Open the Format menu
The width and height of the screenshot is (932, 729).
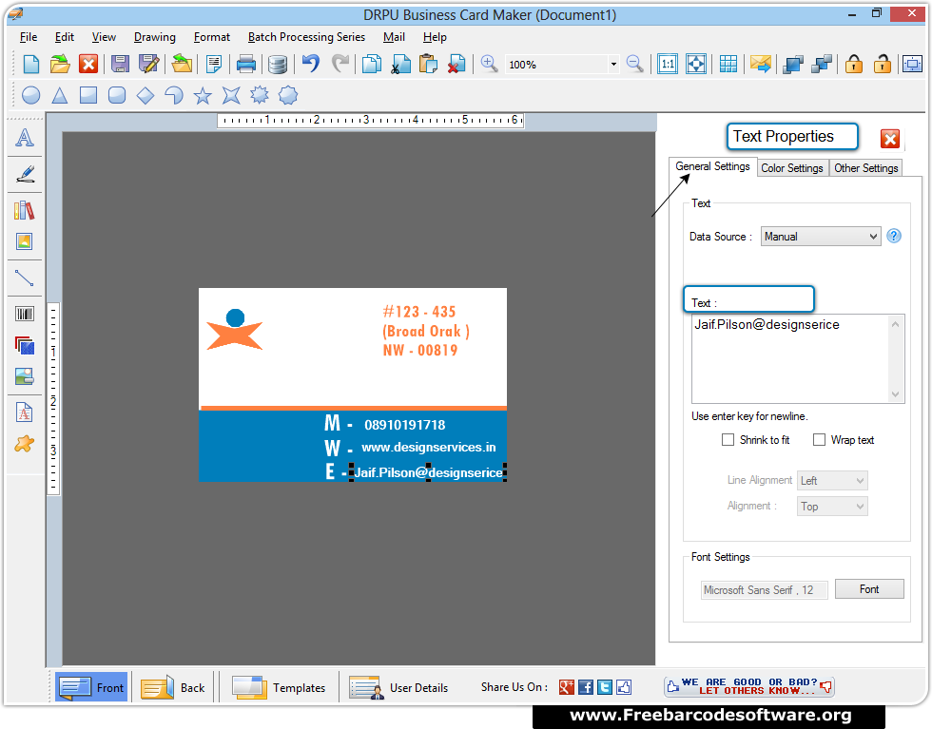click(x=211, y=37)
